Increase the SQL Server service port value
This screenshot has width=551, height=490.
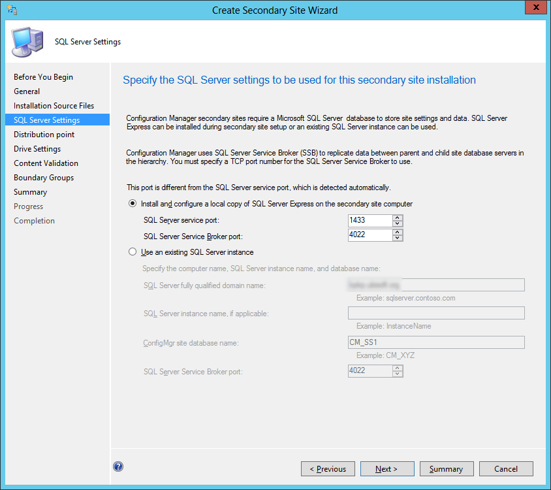click(398, 218)
